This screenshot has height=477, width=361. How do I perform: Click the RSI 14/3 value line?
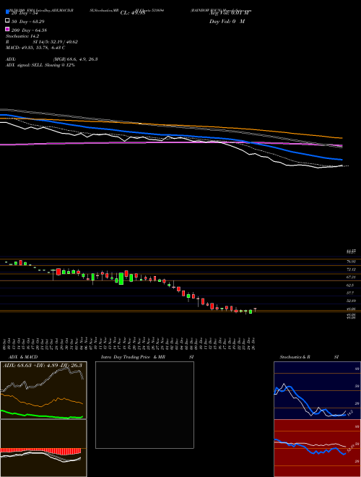click(42, 42)
